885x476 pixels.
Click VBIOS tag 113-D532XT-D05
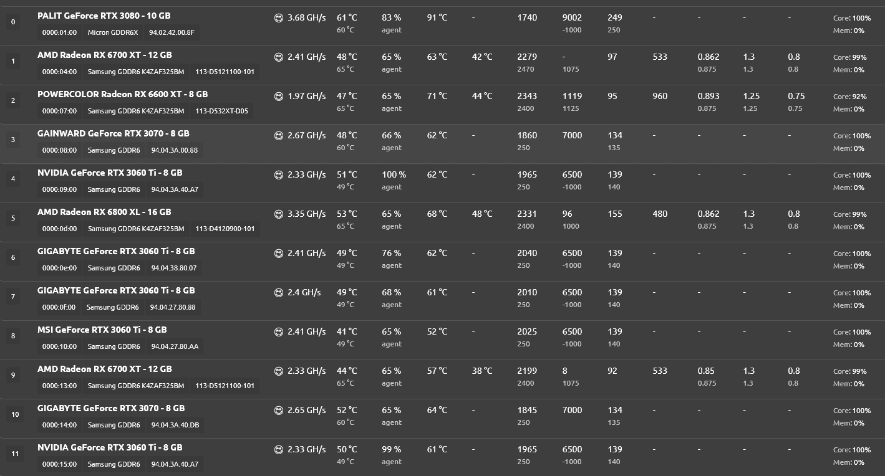pos(221,111)
